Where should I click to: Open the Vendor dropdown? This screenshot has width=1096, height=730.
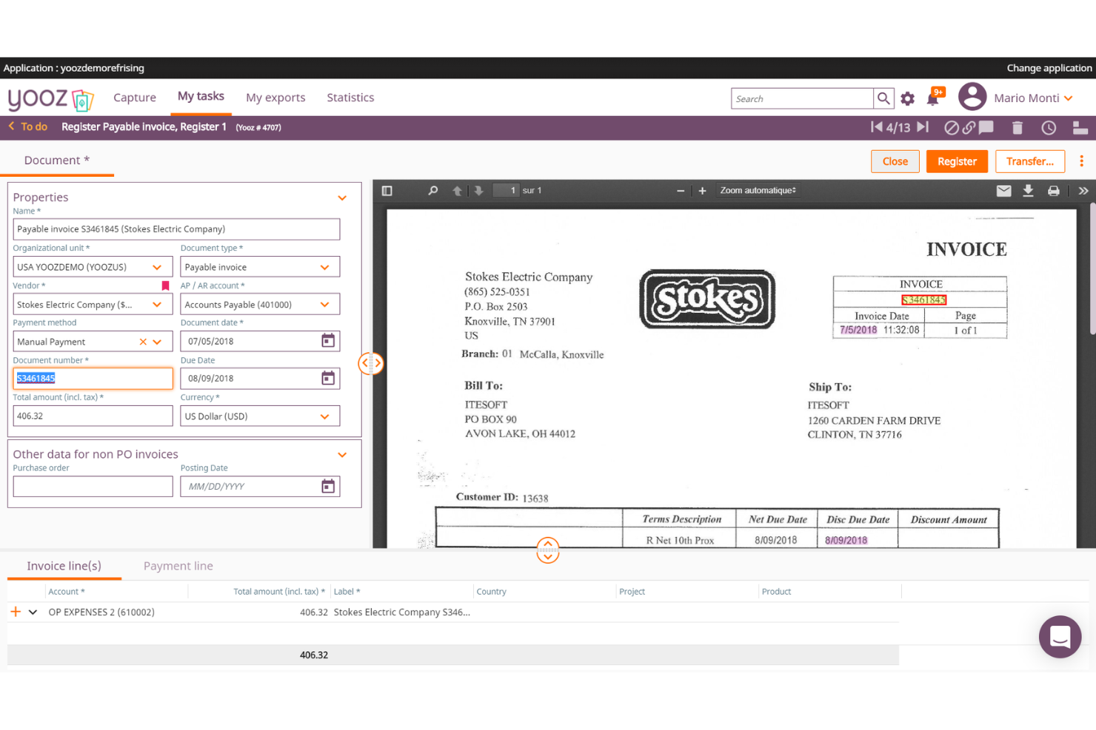(156, 304)
